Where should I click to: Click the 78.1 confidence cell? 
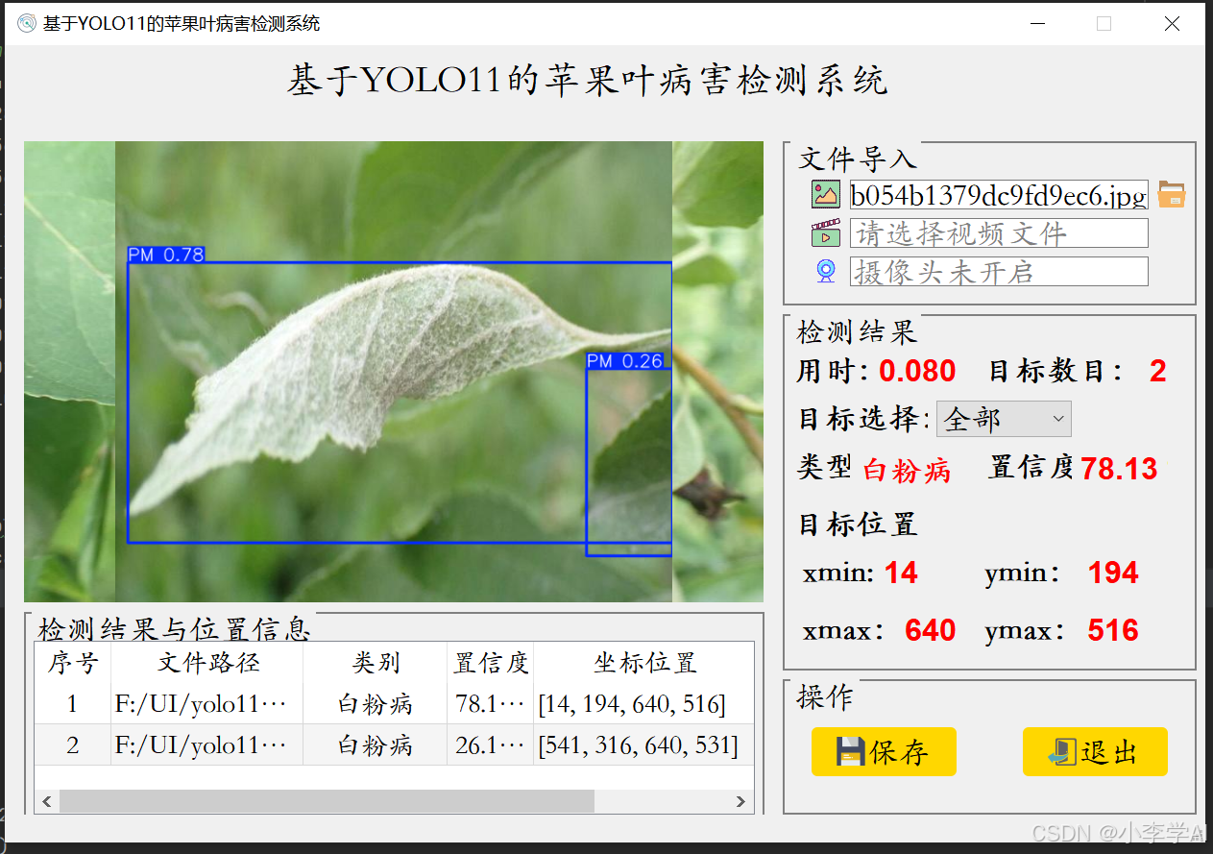[x=491, y=704]
